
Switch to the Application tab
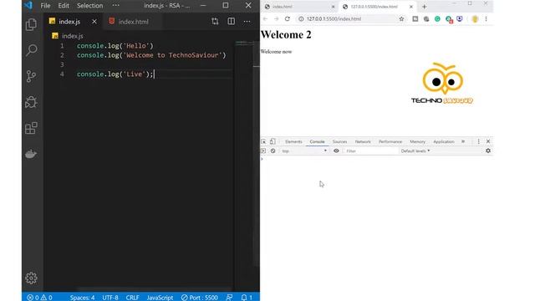tap(444, 141)
